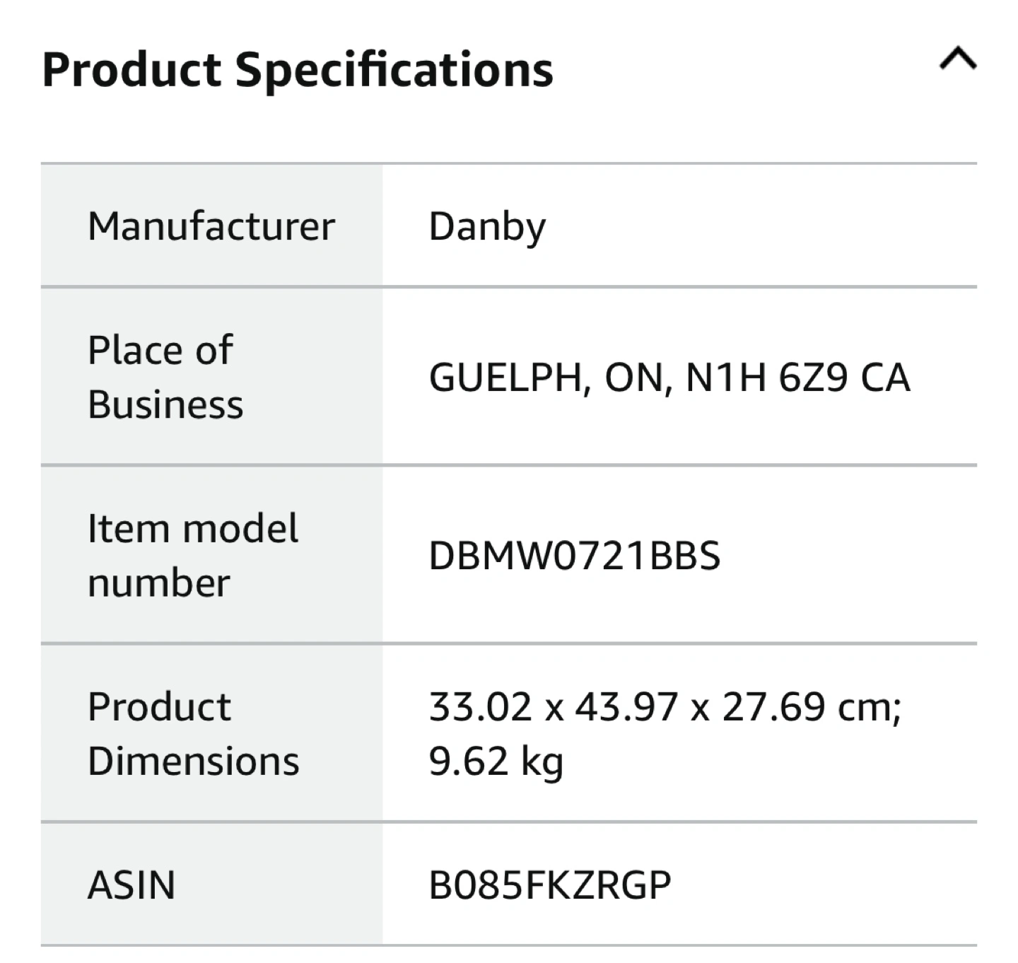Click the 33.02 dimension value

[x=480, y=707]
